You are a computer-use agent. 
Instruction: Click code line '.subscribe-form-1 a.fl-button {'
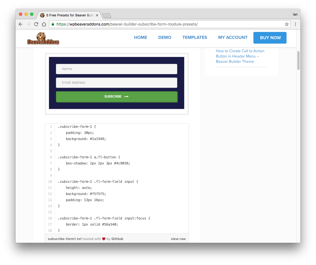tap(89, 157)
